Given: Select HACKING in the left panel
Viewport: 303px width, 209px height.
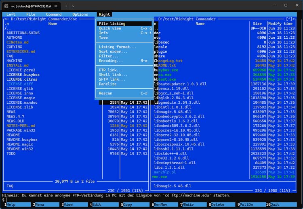Looking at the screenshot, I should [x=14, y=61].
